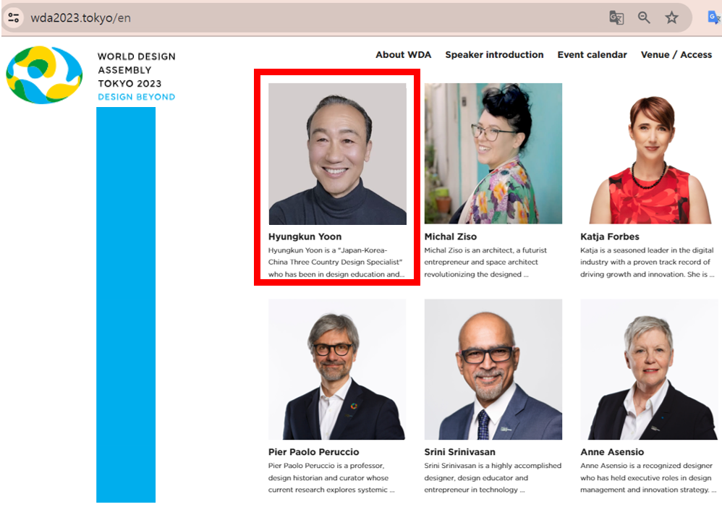The image size is (722, 507).
Task: Click bio text "Anne Asensio is a recognized designer"
Action: [647, 466]
